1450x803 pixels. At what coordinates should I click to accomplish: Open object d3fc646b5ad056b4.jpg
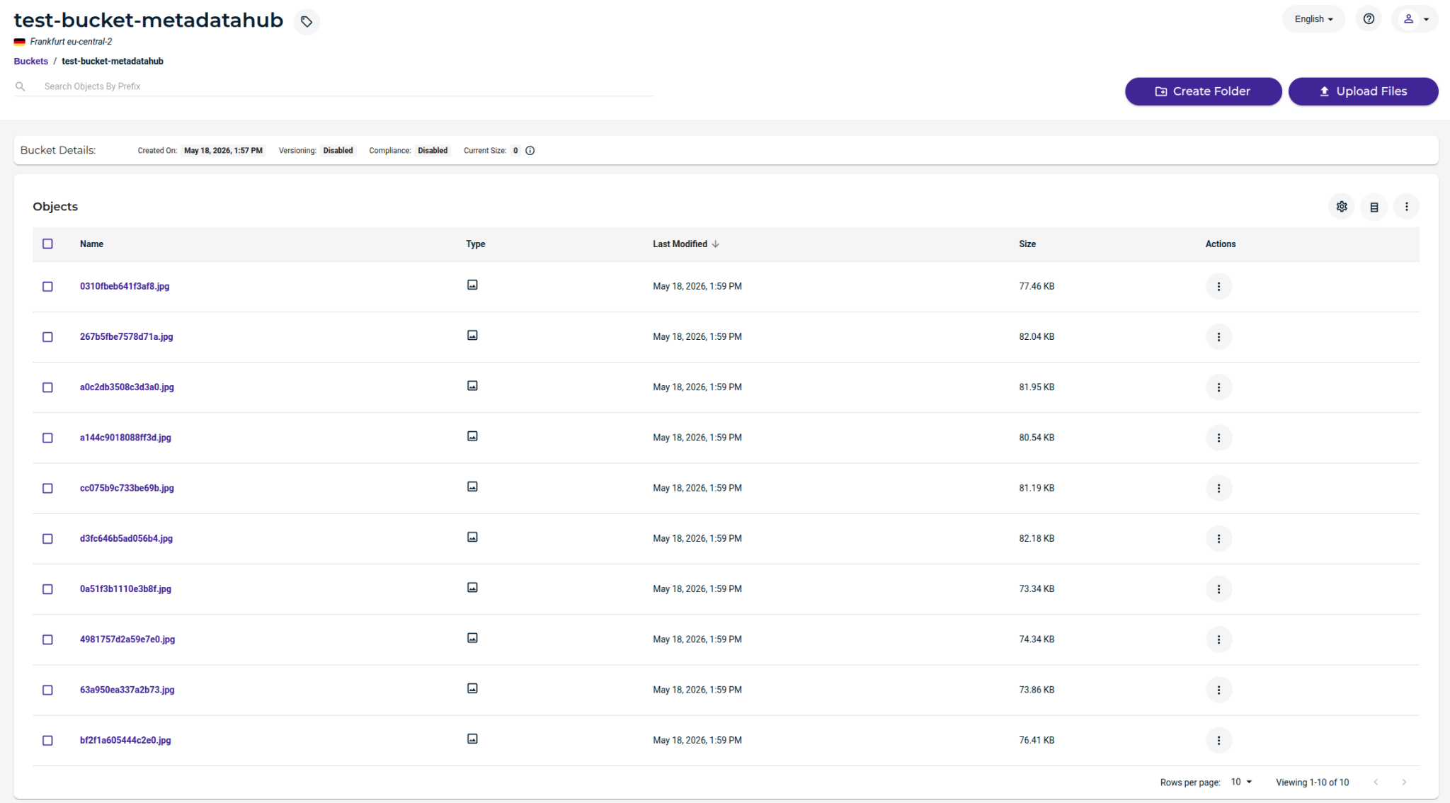tap(126, 538)
